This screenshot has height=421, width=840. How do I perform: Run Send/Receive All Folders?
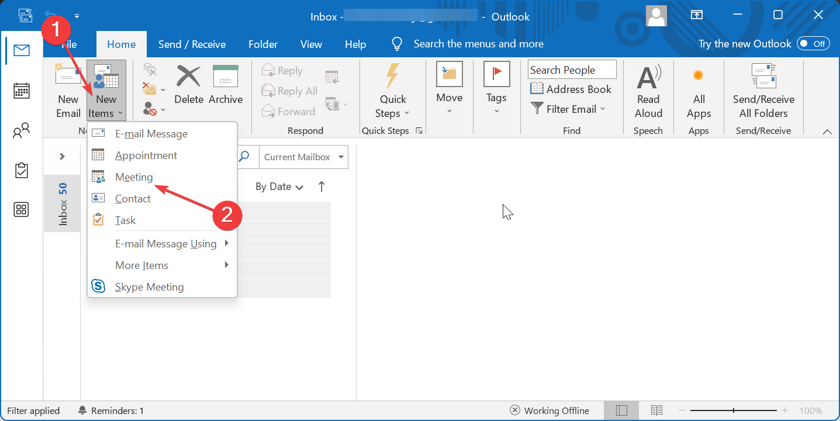coord(763,91)
